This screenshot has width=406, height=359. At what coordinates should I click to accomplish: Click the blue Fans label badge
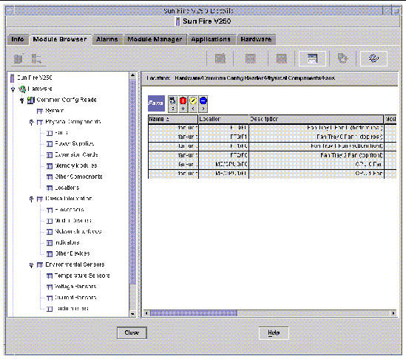pos(156,103)
